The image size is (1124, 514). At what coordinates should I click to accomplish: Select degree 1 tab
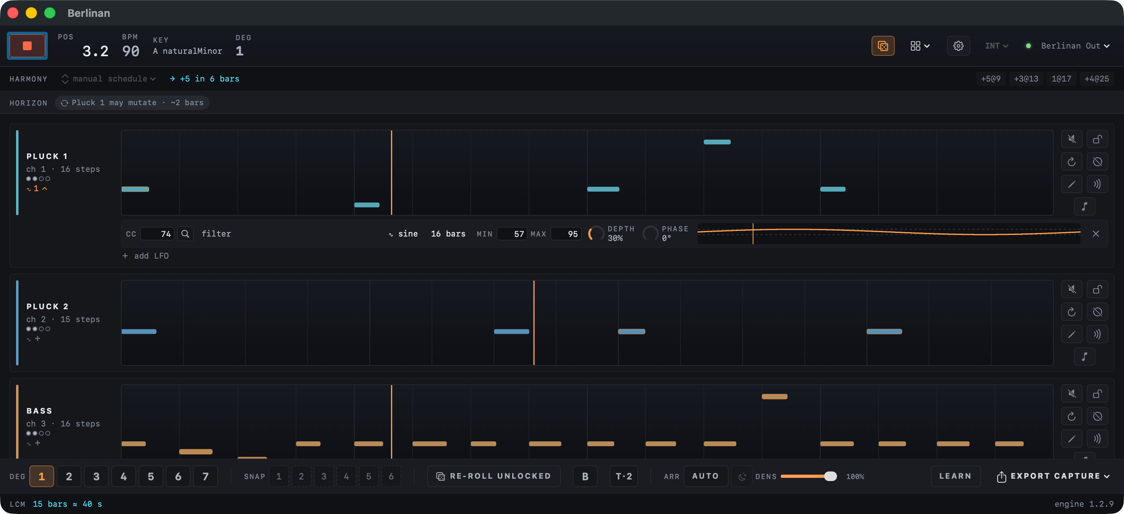pyautogui.click(x=41, y=477)
